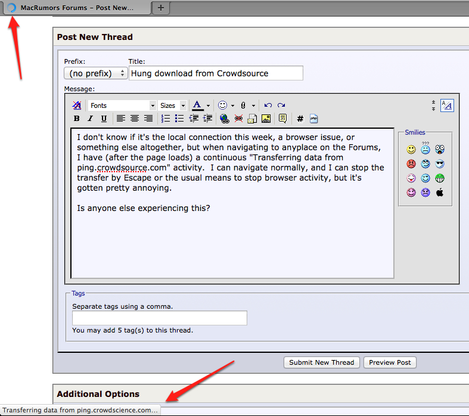The image size is (469, 416).
Task: Decrease indent of the text
Action: click(194, 119)
